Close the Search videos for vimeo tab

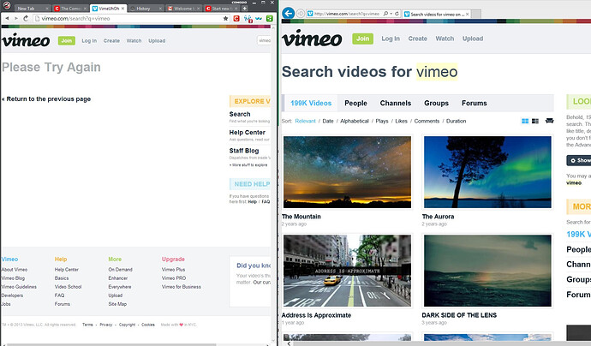(x=468, y=14)
